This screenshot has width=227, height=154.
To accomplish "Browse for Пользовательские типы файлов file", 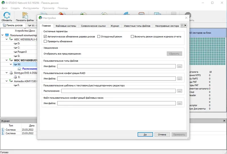I will coord(180,66).
